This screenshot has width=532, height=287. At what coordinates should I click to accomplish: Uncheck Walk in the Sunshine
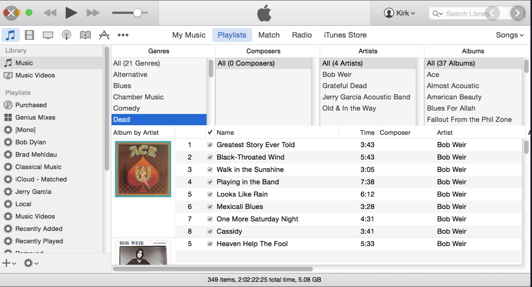point(210,169)
